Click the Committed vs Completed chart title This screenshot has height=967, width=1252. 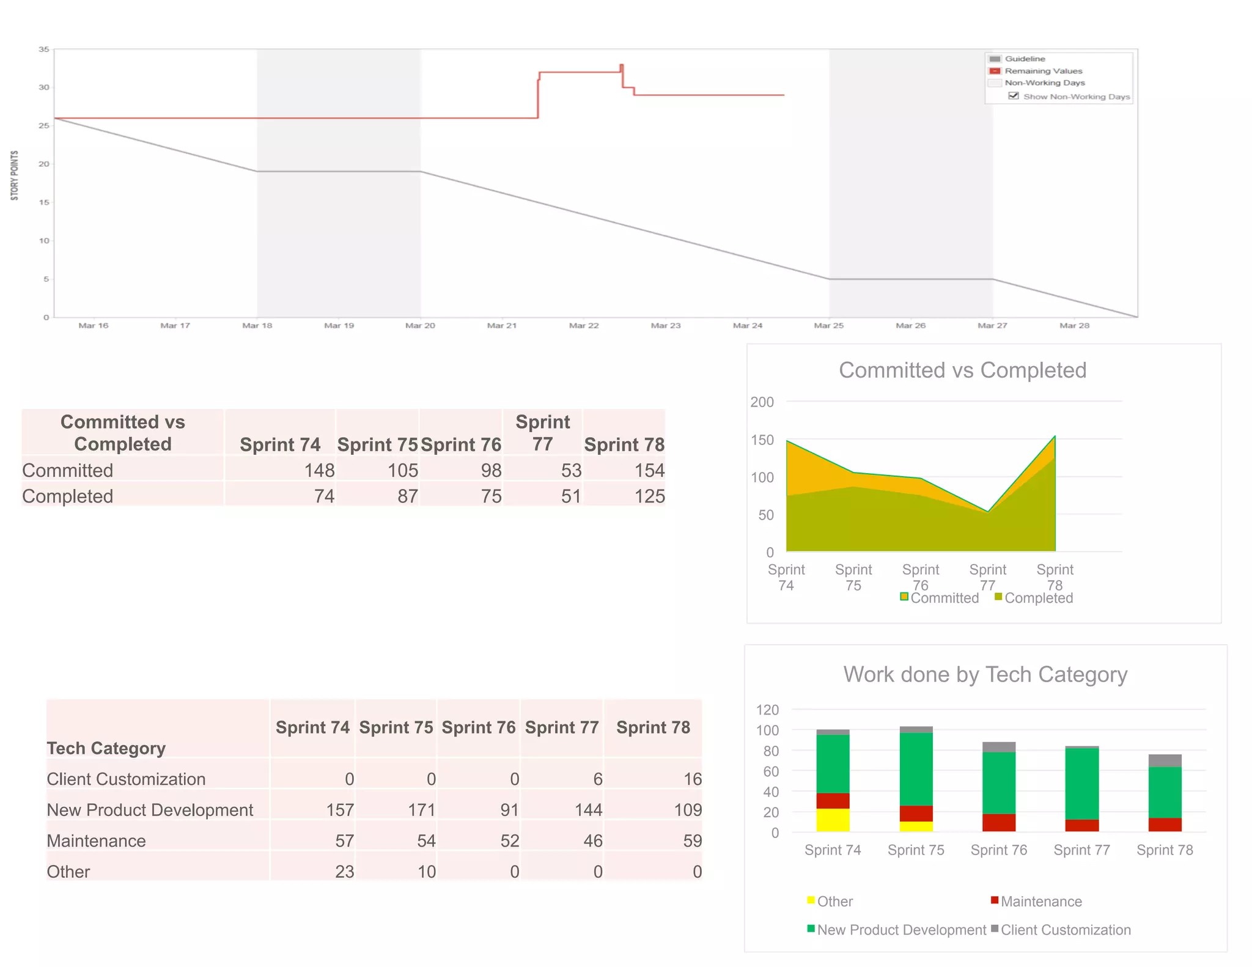[962, 370]
